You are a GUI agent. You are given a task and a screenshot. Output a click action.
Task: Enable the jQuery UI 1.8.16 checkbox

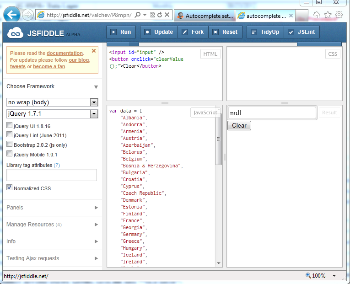click(x=9, y=125)
